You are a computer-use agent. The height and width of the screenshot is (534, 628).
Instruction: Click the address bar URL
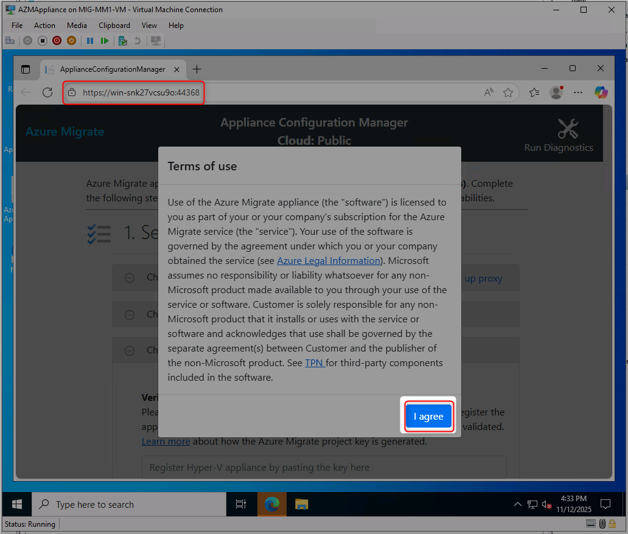pyautogui.click(x=141, y=92)
